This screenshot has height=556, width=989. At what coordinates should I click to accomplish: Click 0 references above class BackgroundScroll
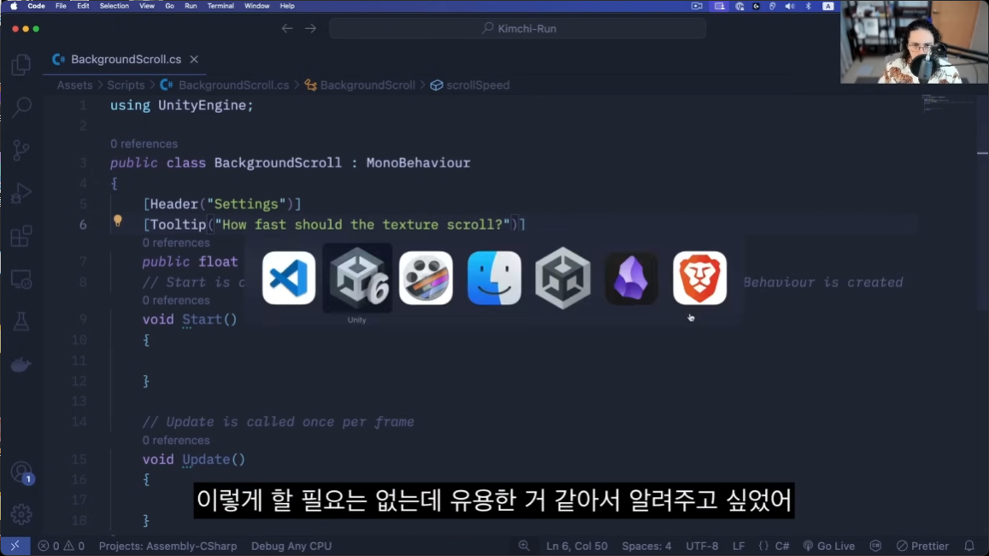(x=144, y=143)
